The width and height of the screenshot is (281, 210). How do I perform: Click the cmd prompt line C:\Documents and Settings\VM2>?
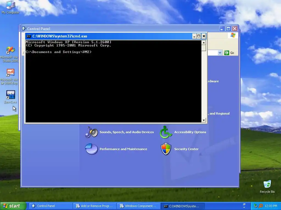[58, 52]
